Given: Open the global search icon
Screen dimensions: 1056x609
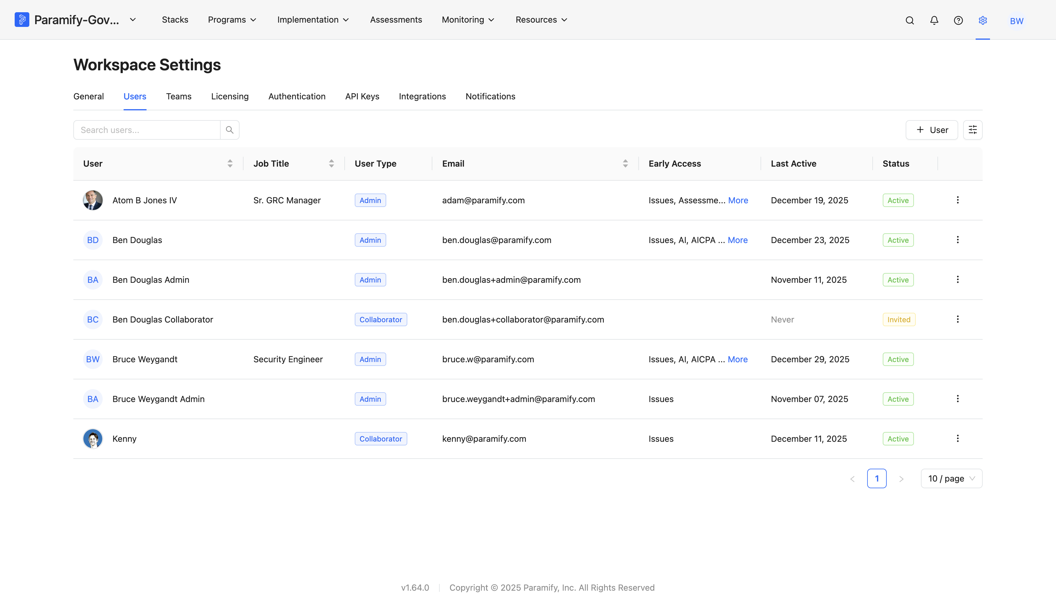Looking at the screenshot, I should (x=910, y=20).
